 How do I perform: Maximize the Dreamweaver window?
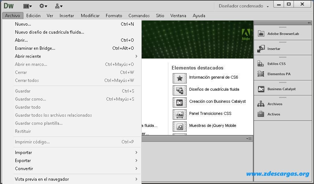click(x=289, y=4)
